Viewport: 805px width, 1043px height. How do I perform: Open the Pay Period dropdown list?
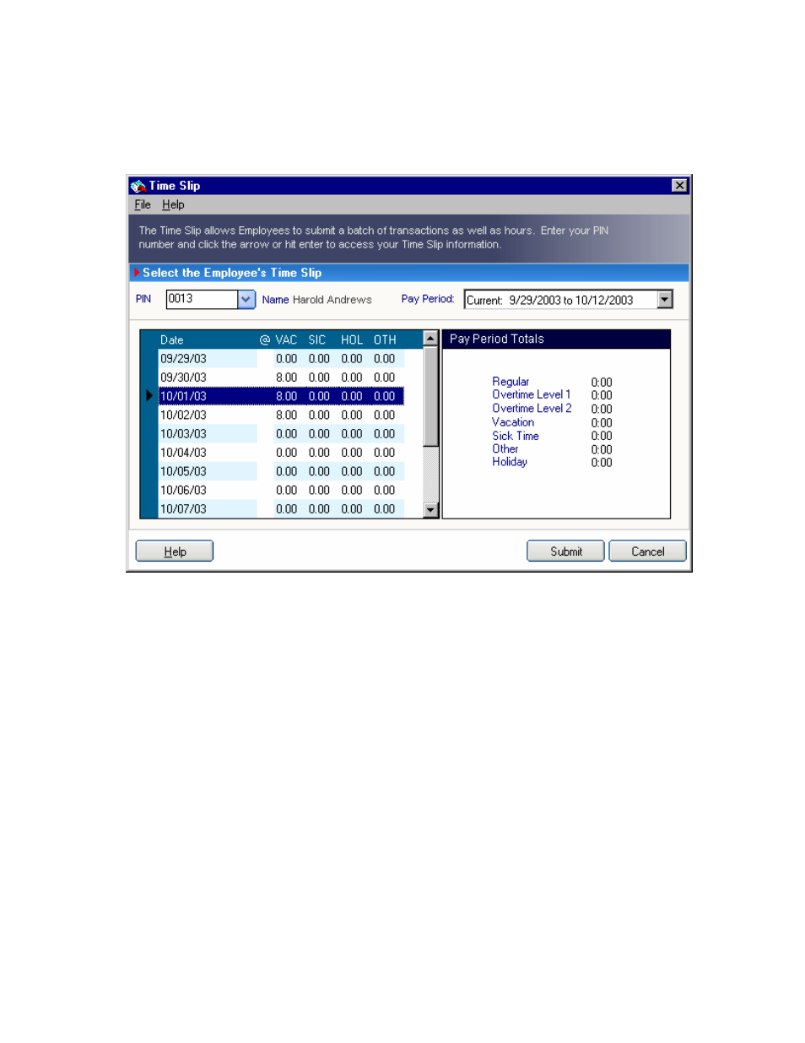[665, 300]
